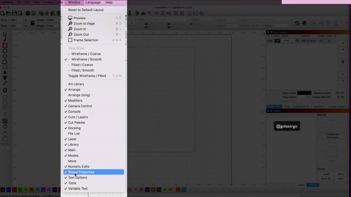351x197 pixels.
Task: Click the black Layer Color swatch
Action: (x=304, y=93)
